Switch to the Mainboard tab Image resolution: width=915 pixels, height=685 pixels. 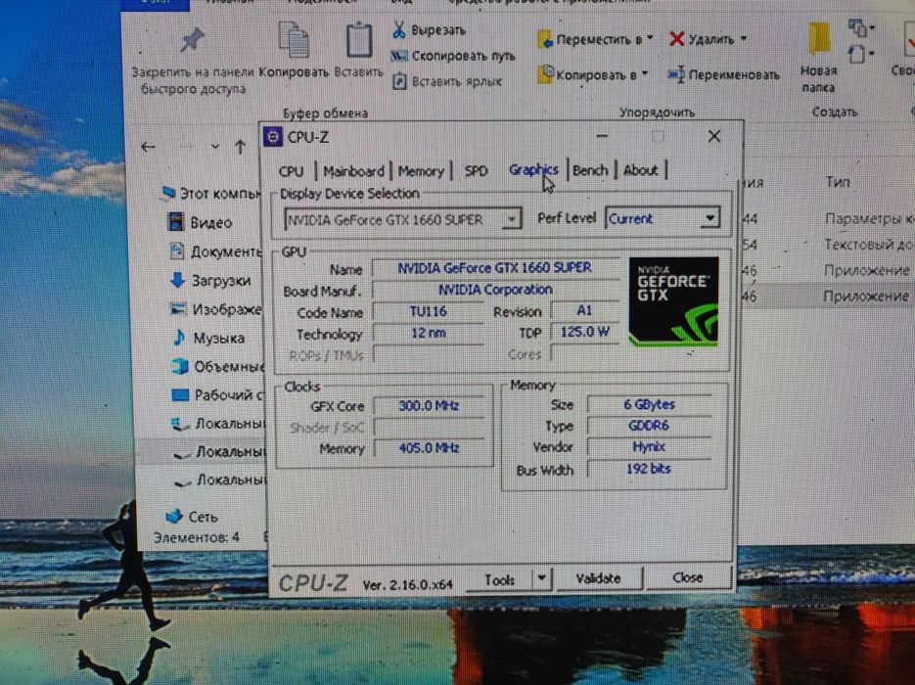tap(353, 171)
